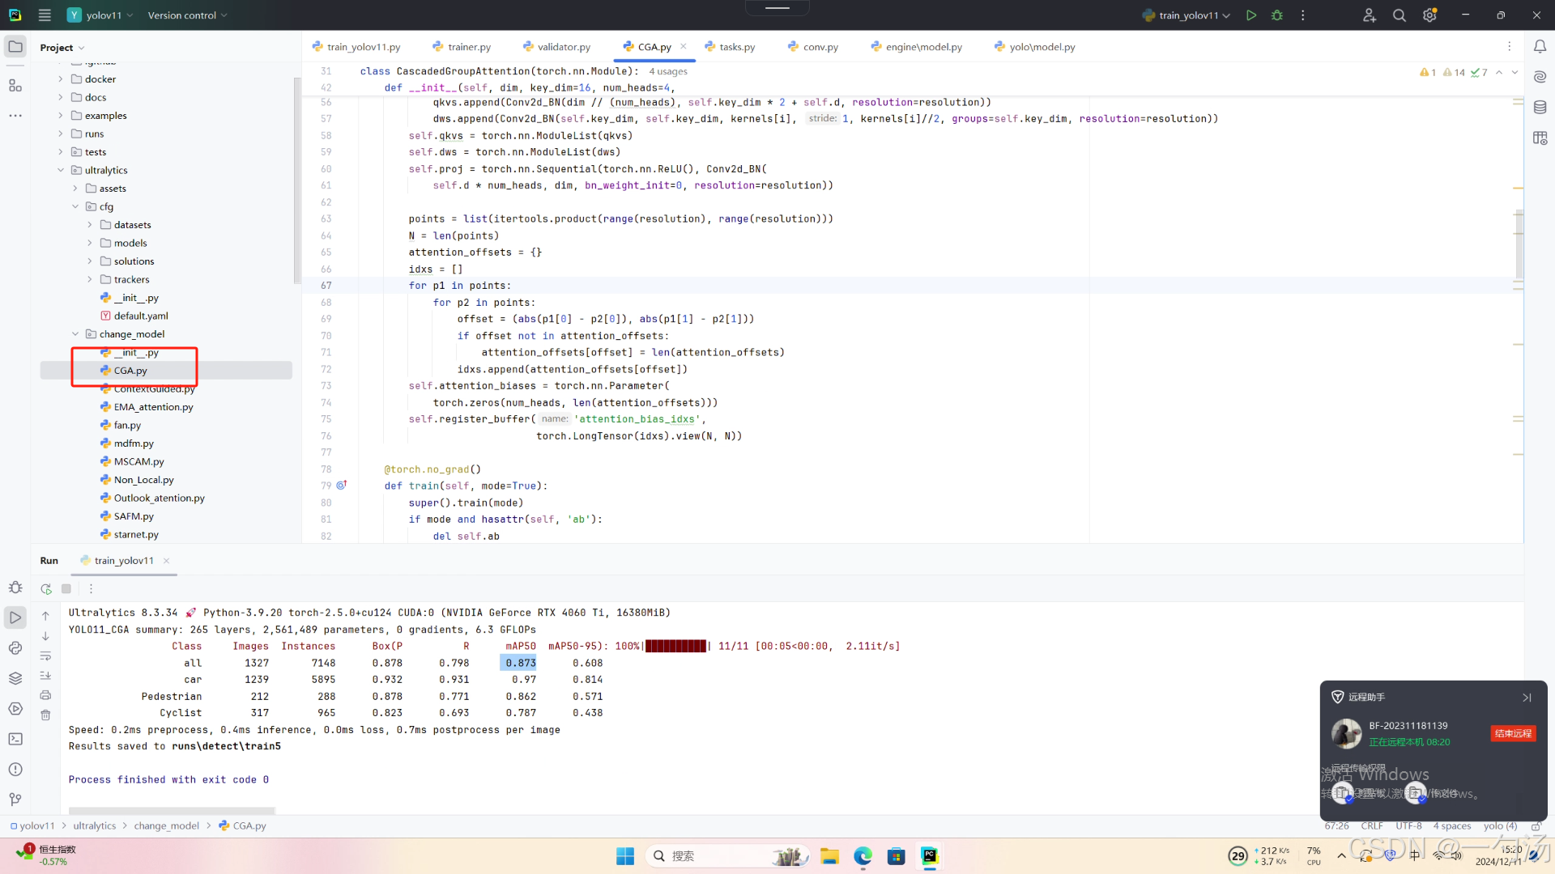Open IDE settings gear icon
This screenshot has width=1555, height=874.
tap(1429, 15)
